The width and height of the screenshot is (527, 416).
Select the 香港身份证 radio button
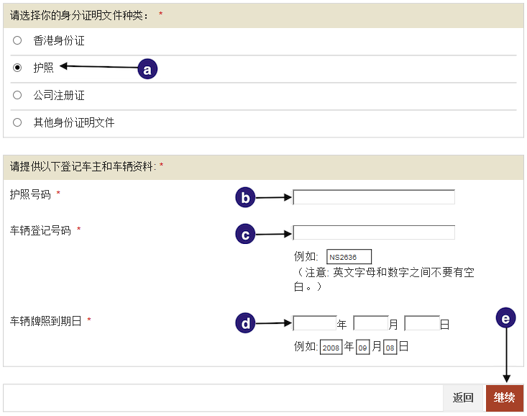[x=17, y=40]
